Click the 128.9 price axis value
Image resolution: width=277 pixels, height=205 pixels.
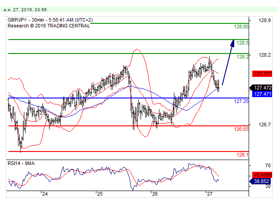265,20
